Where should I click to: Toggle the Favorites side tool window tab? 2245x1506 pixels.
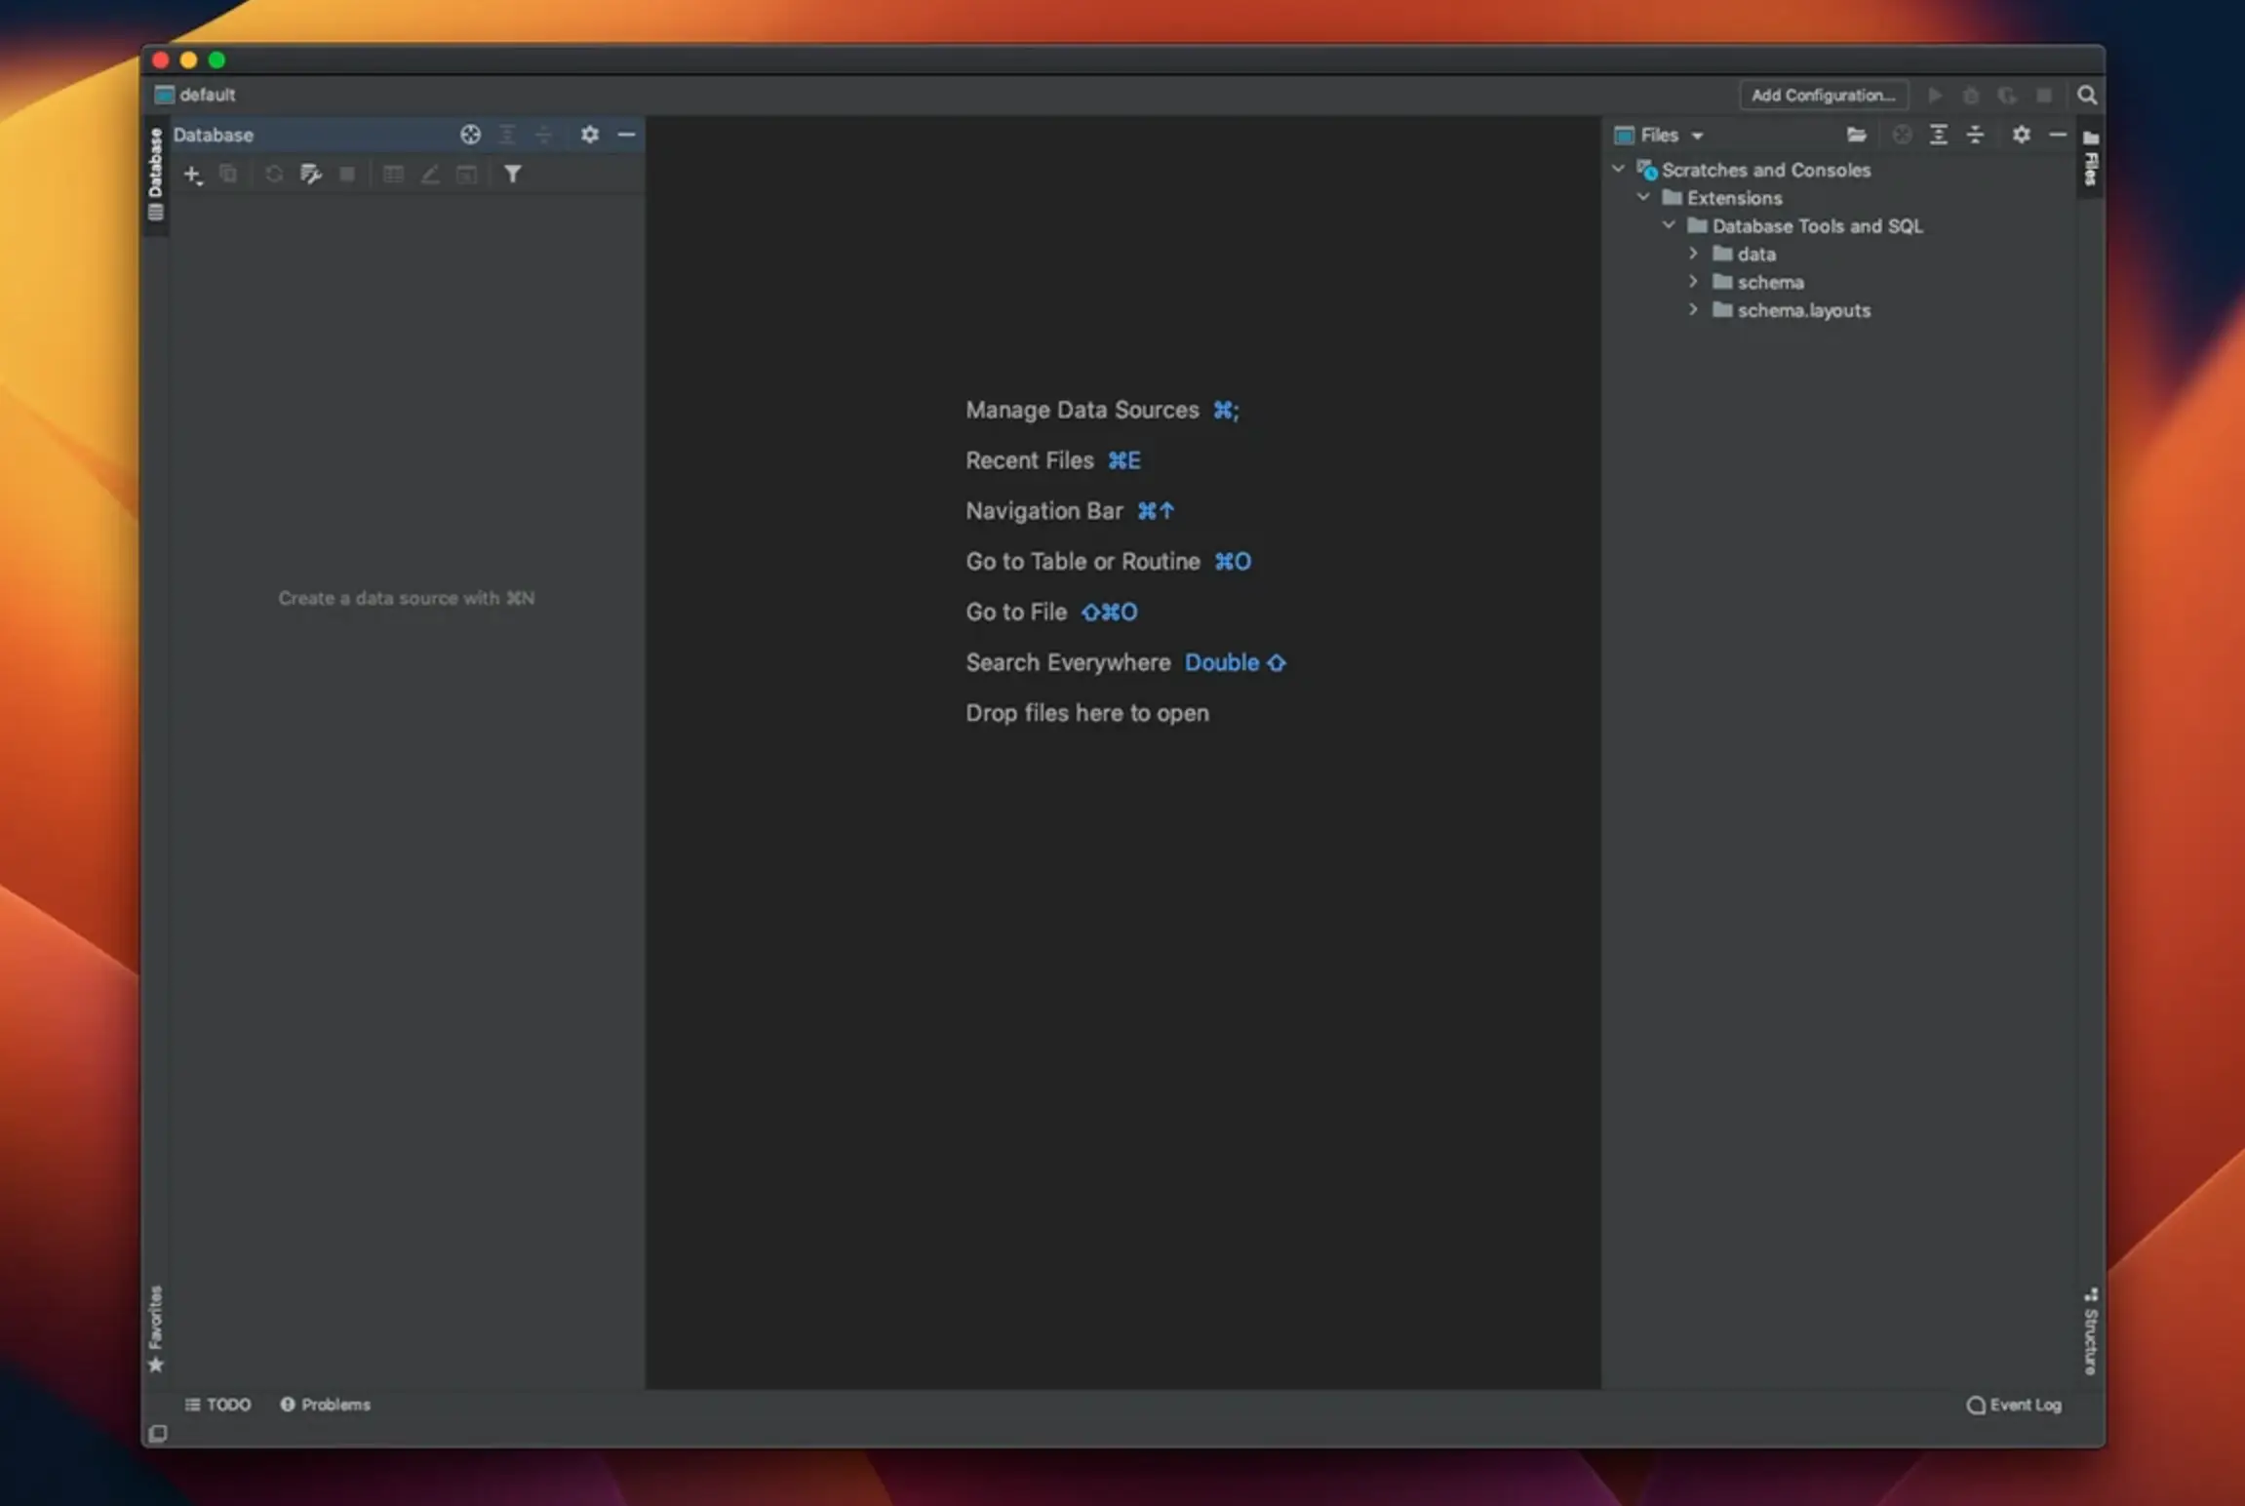point(156,1328)
